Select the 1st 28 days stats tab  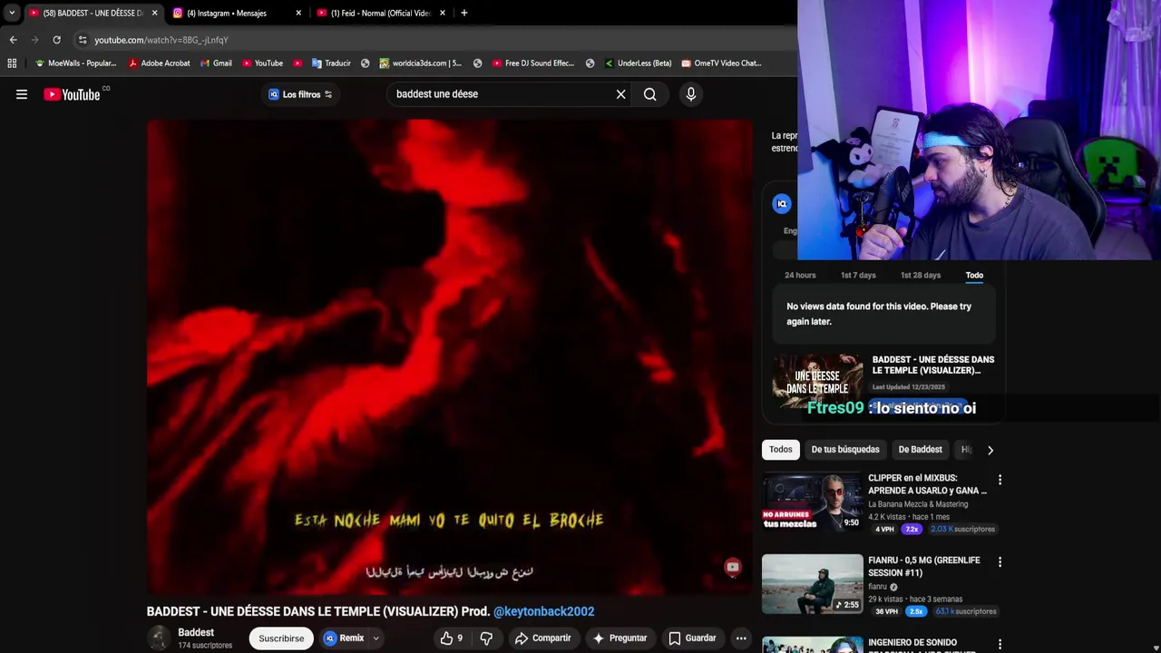click(921, 275)
